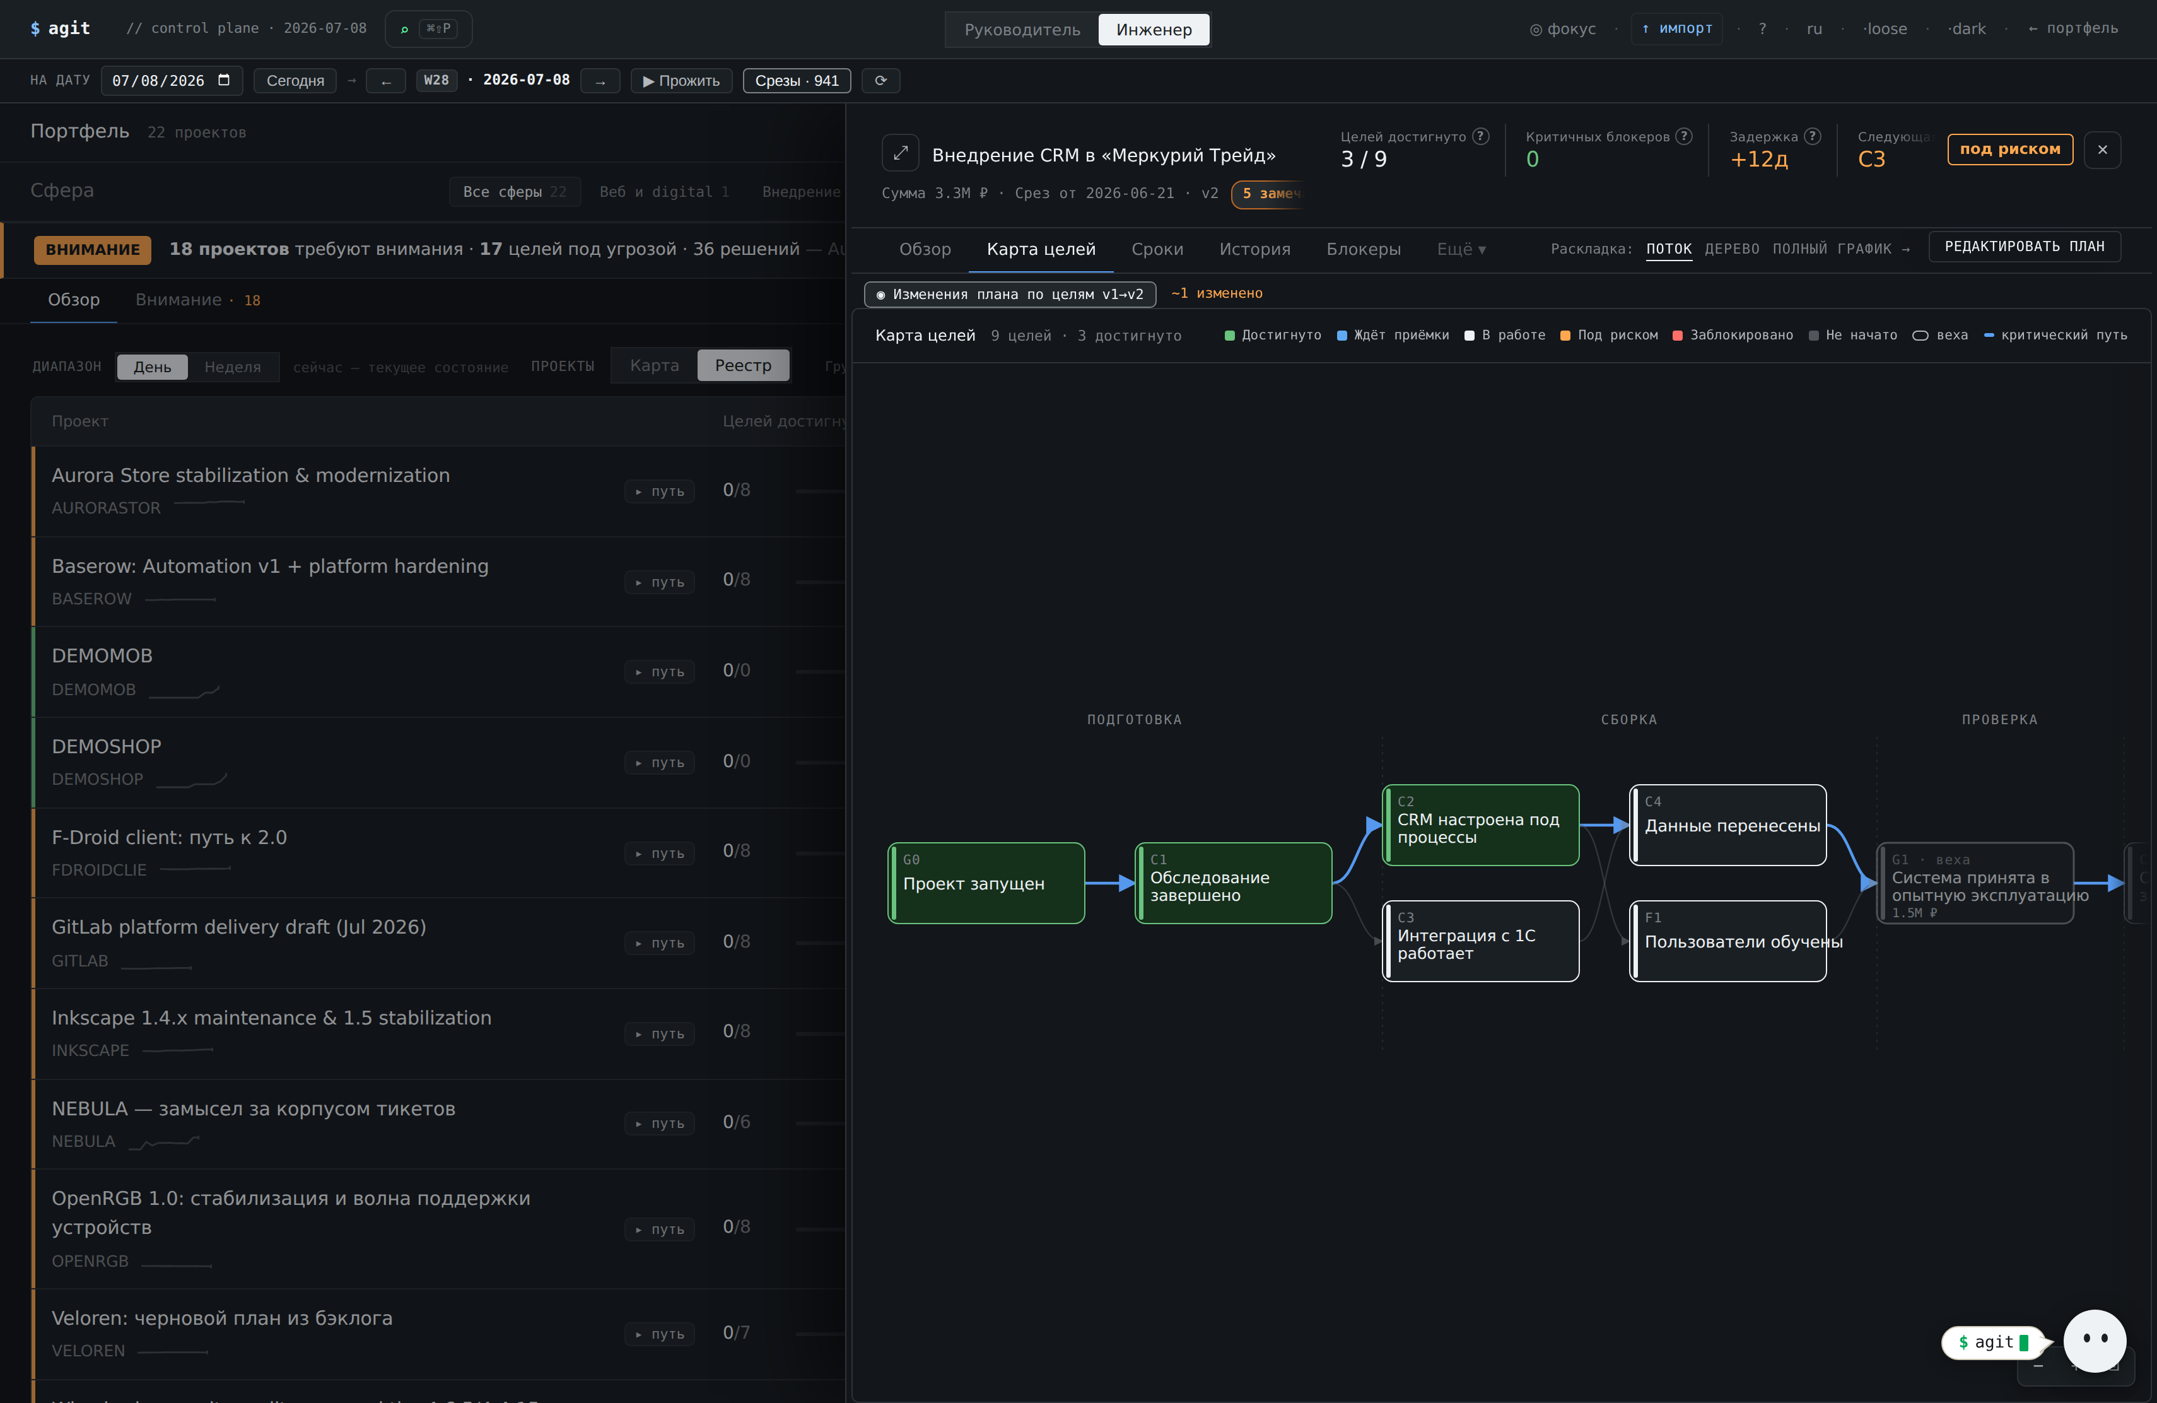Open the agit chat assistant bubble

(2095, 1341)
